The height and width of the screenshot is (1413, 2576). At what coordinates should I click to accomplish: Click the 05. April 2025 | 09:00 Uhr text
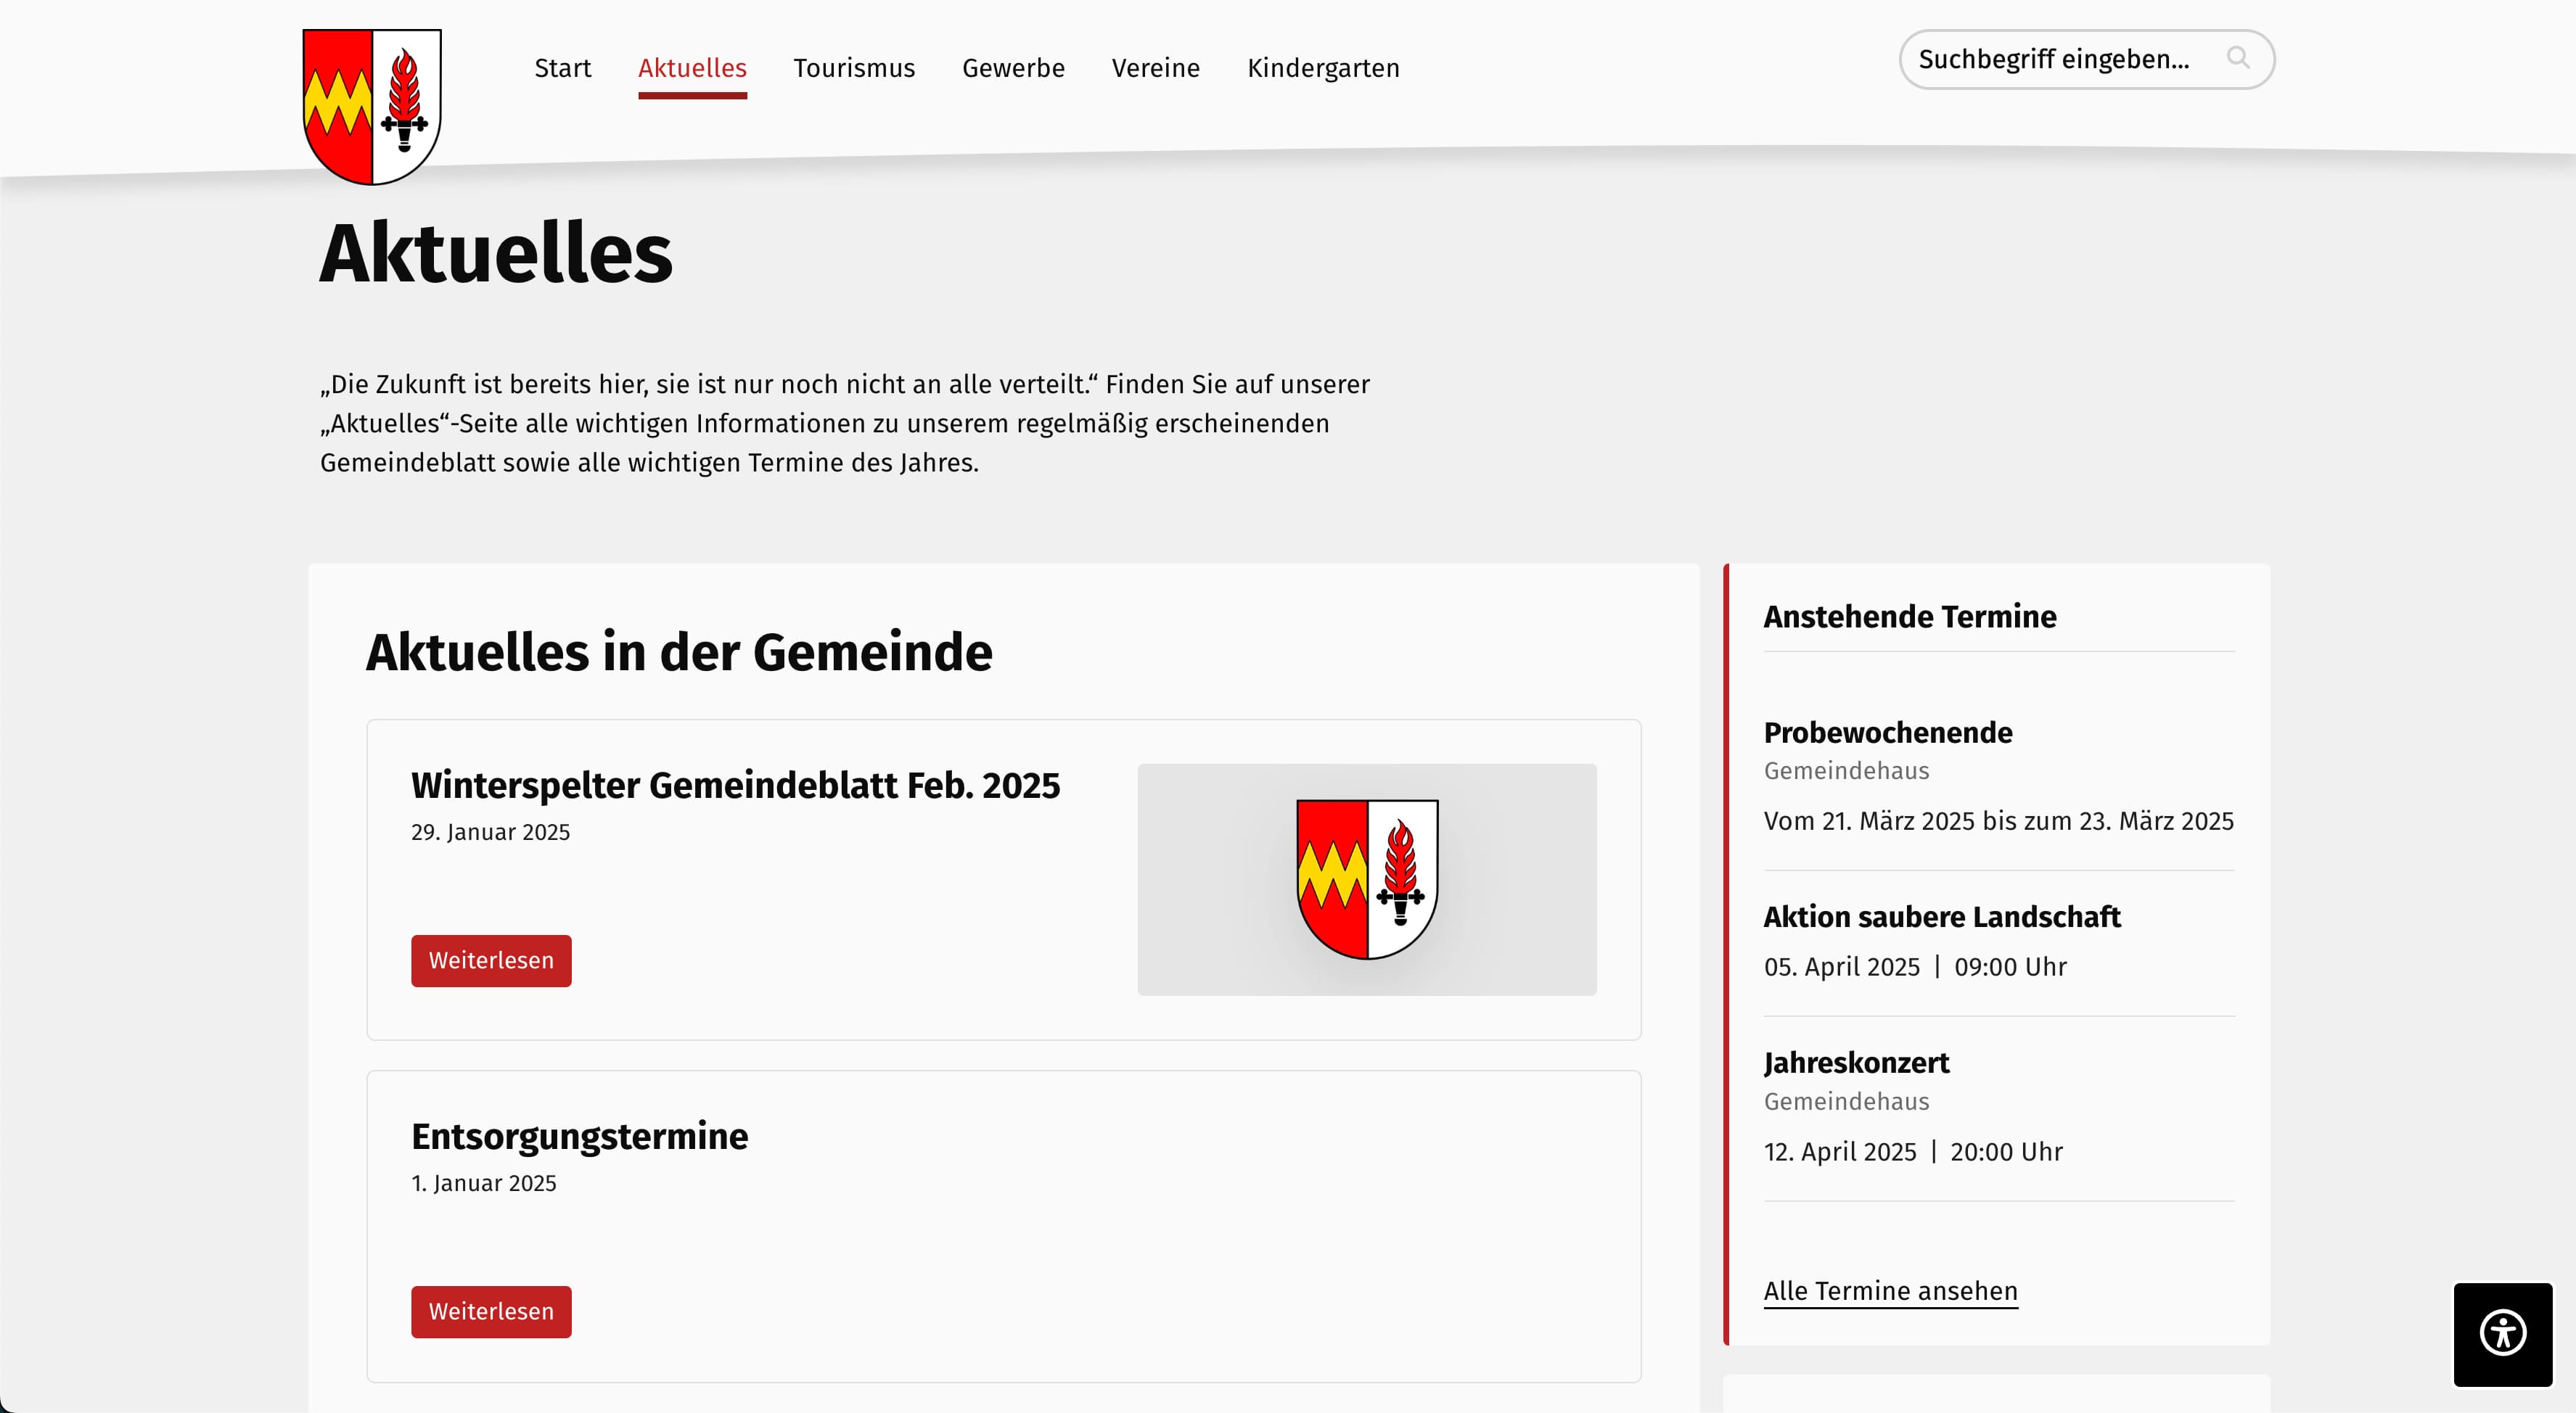[x=1914, y=966]
